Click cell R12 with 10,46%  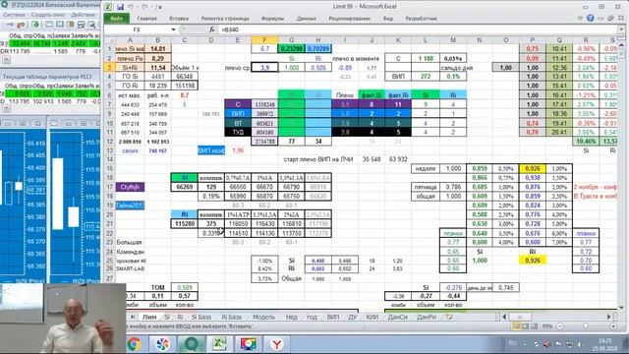click(x=586, y=142)
